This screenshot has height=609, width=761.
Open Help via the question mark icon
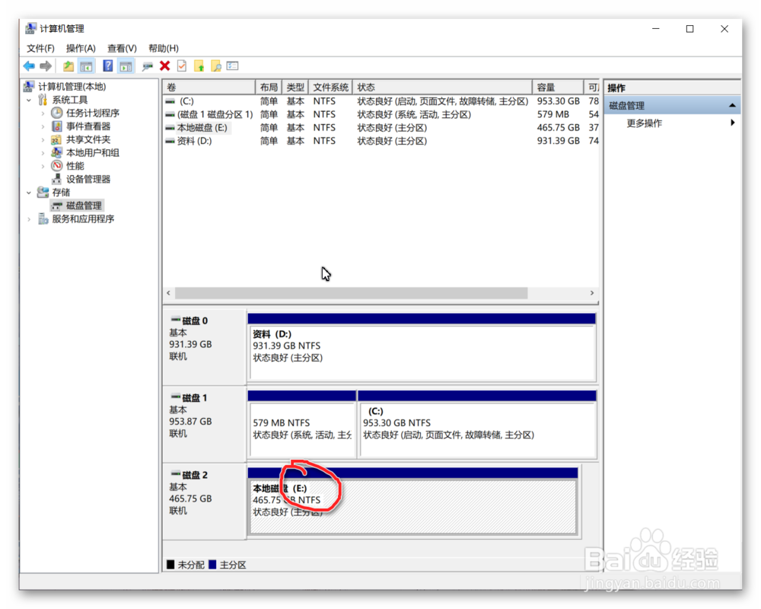pyautogui.click(x=108, y=66)
